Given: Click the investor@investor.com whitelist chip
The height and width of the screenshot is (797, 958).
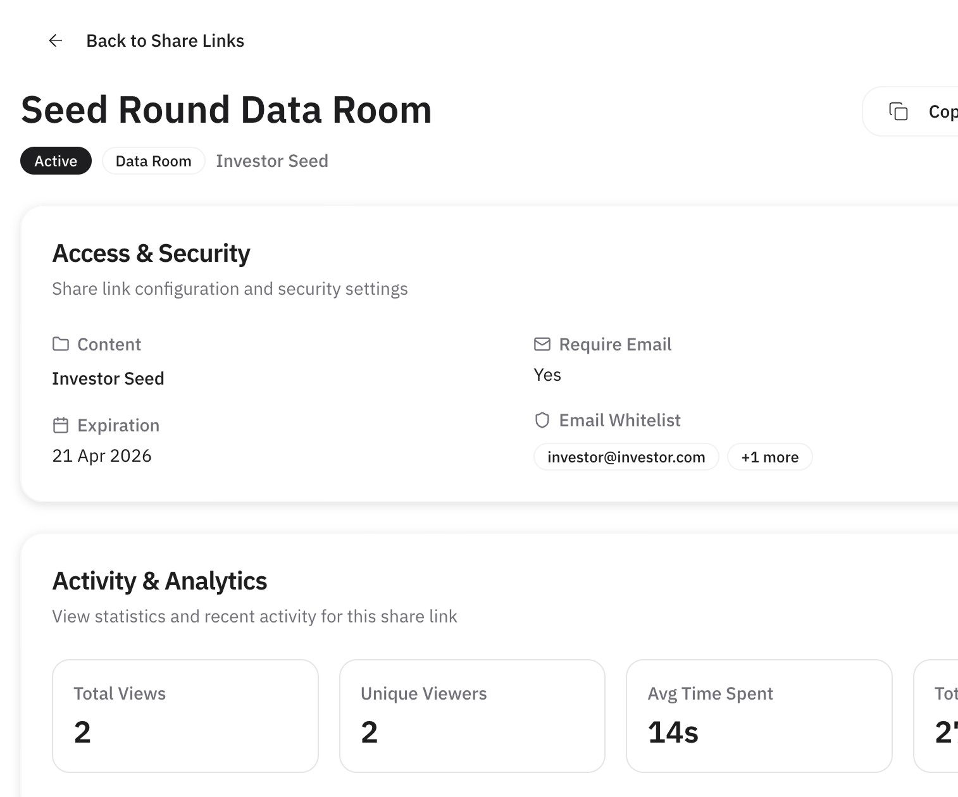Looking at the screenshot, I should click(x=626, y=457).
